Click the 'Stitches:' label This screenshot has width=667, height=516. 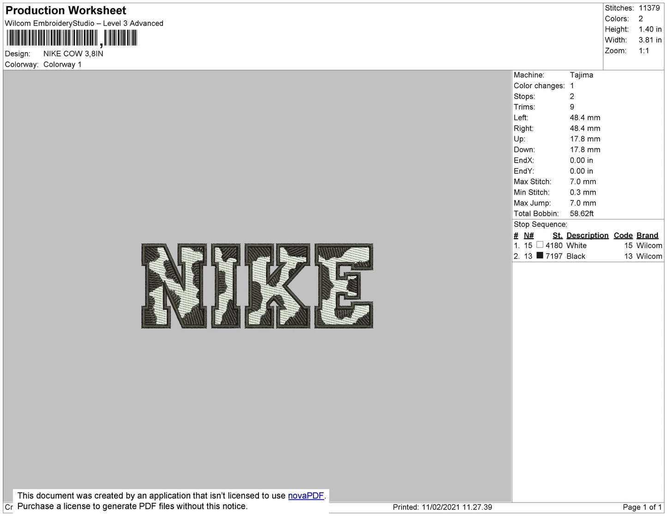pos(619,8)
